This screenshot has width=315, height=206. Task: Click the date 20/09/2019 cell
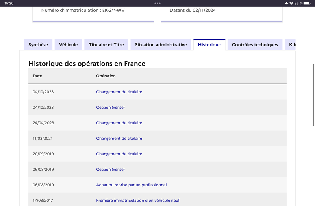(43, 154)
